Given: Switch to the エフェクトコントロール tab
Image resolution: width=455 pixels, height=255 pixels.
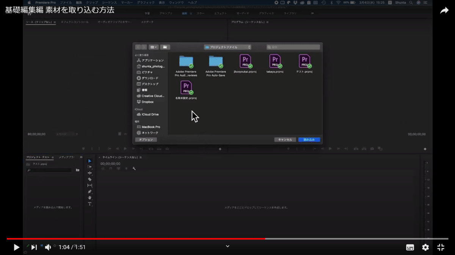Looking at the screenshot, I should tap(75, 22).
